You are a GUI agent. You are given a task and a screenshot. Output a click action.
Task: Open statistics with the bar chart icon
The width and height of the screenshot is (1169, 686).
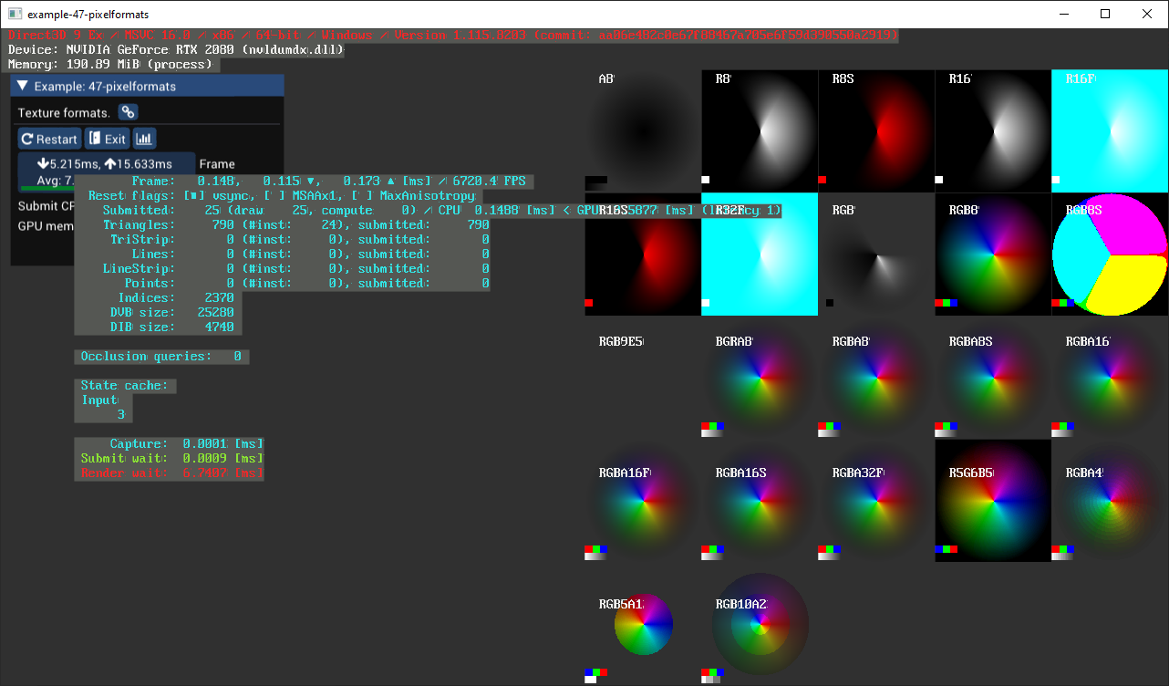(144, 138)
